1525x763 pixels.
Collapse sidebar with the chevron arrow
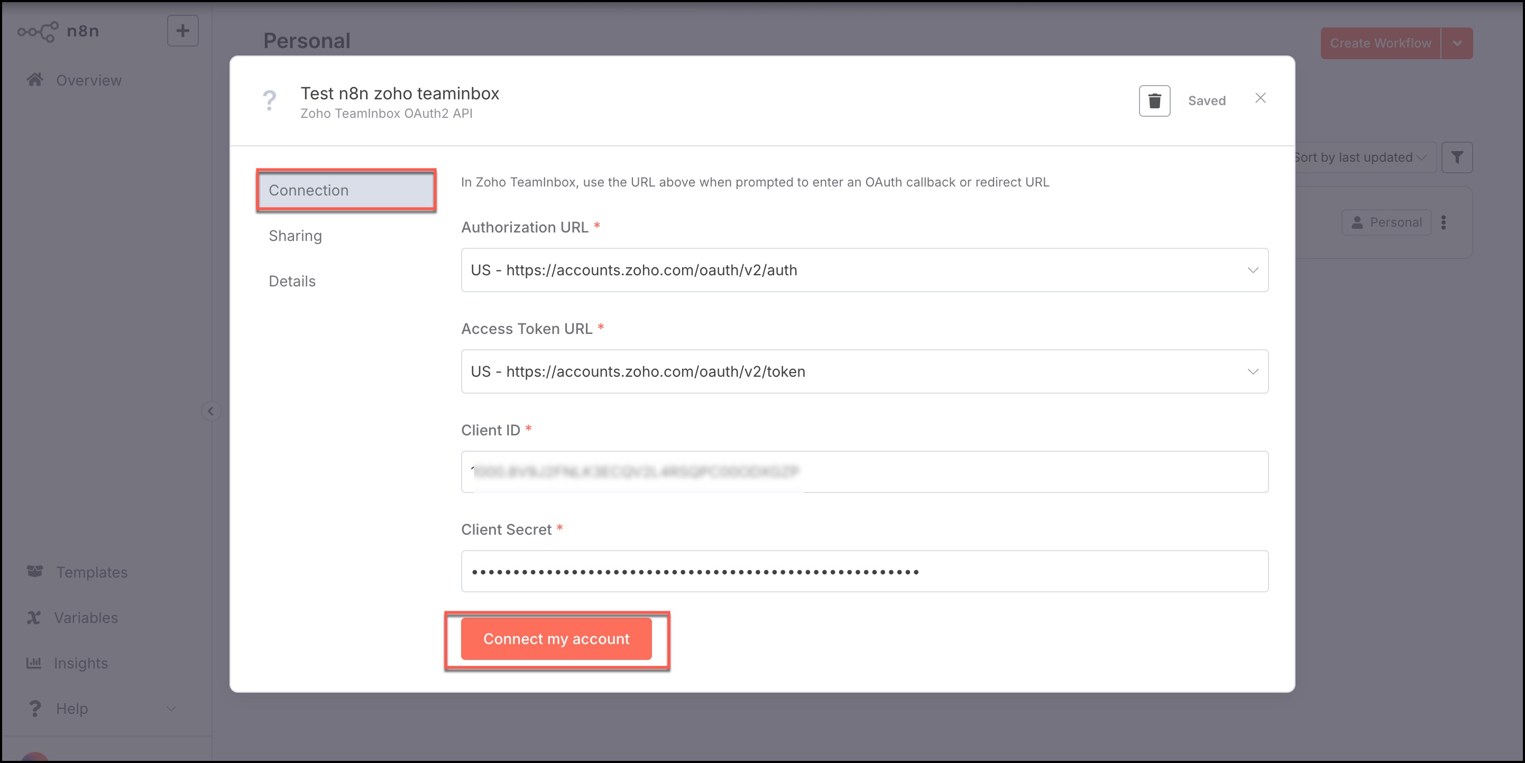pos(211,411)
